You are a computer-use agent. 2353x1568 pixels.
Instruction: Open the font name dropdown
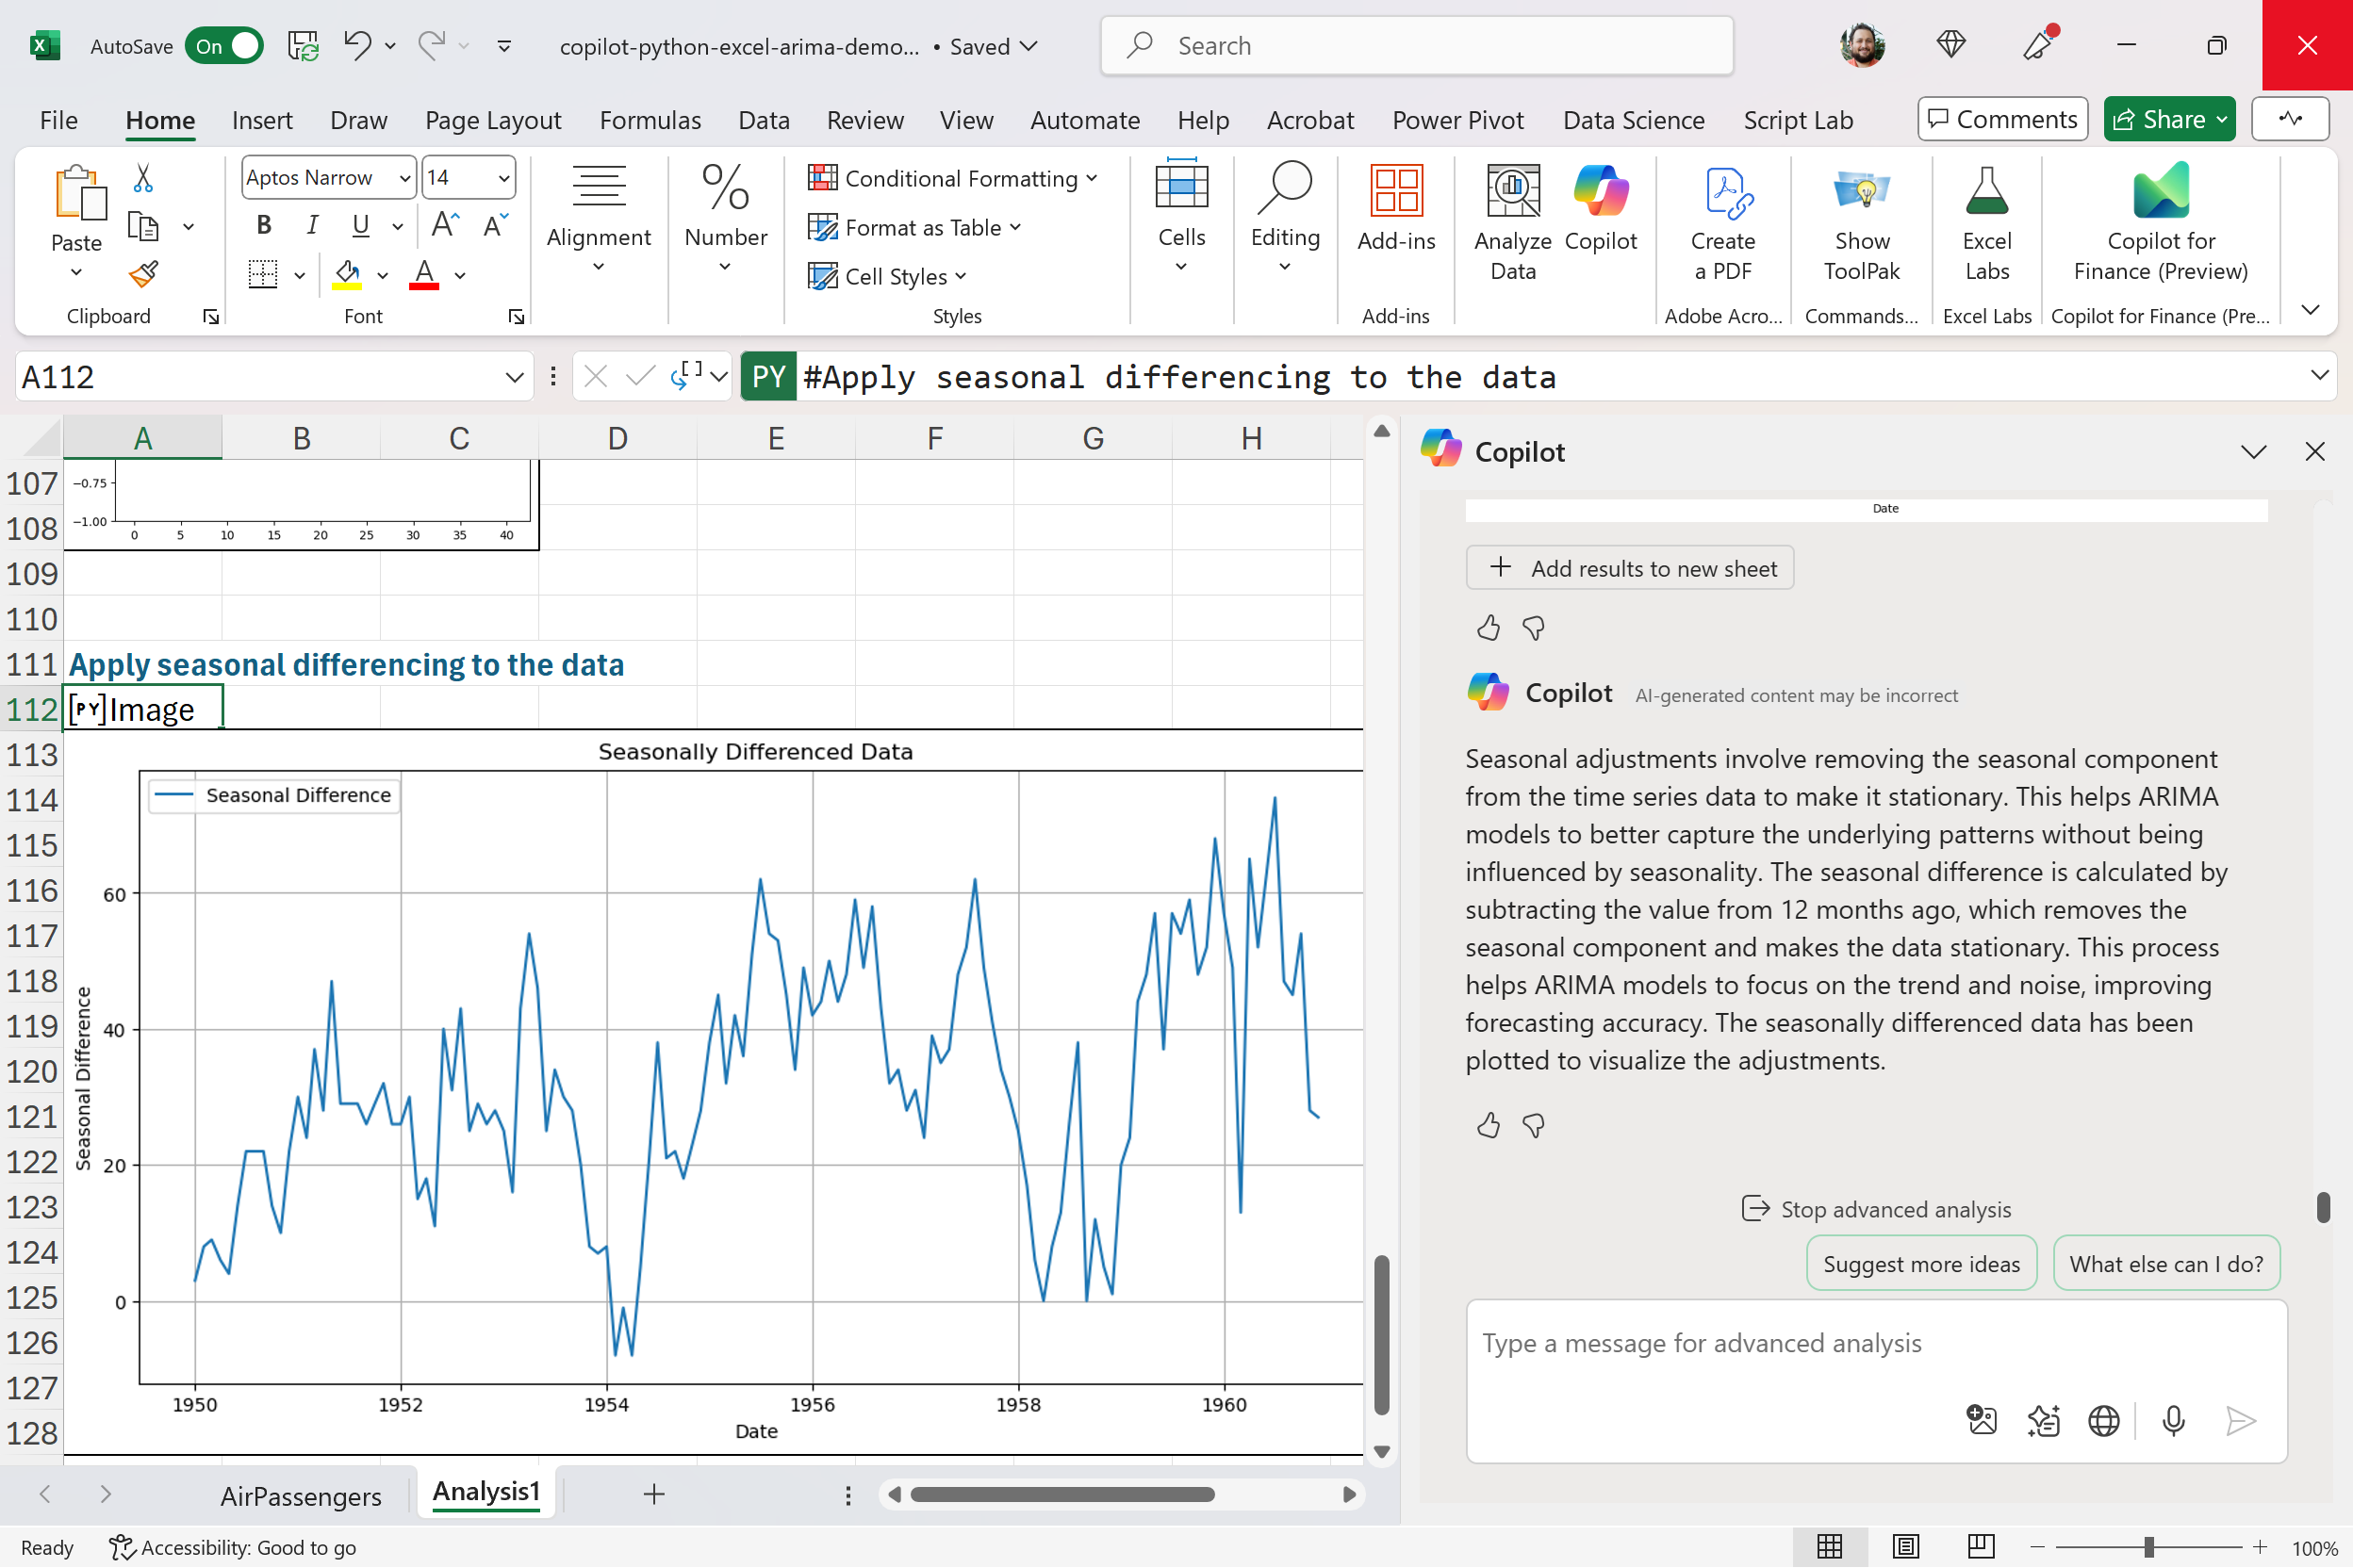(404, 178)
